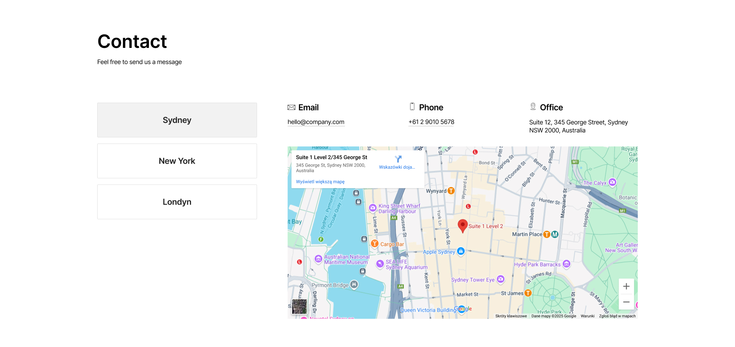Click the Office address text
Image resolution: width=735 pixels, height=347 pixels.
578,126
